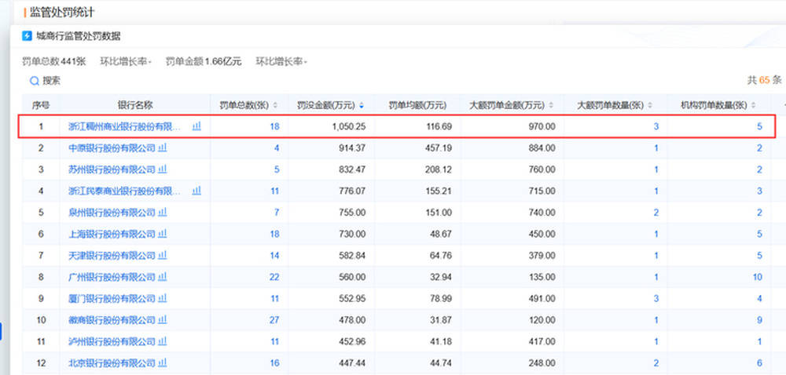Image resolution: width=786 pixels, height=375 pixels.
Task: Open chart icon for 中原银行股份有限公司
Action: coord(163,148)
